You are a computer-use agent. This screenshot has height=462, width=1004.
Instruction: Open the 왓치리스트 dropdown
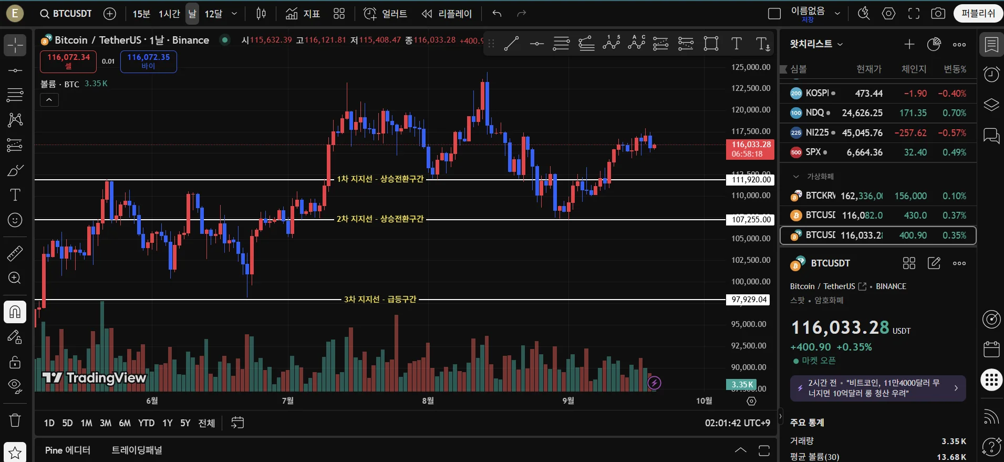point(816,44)
